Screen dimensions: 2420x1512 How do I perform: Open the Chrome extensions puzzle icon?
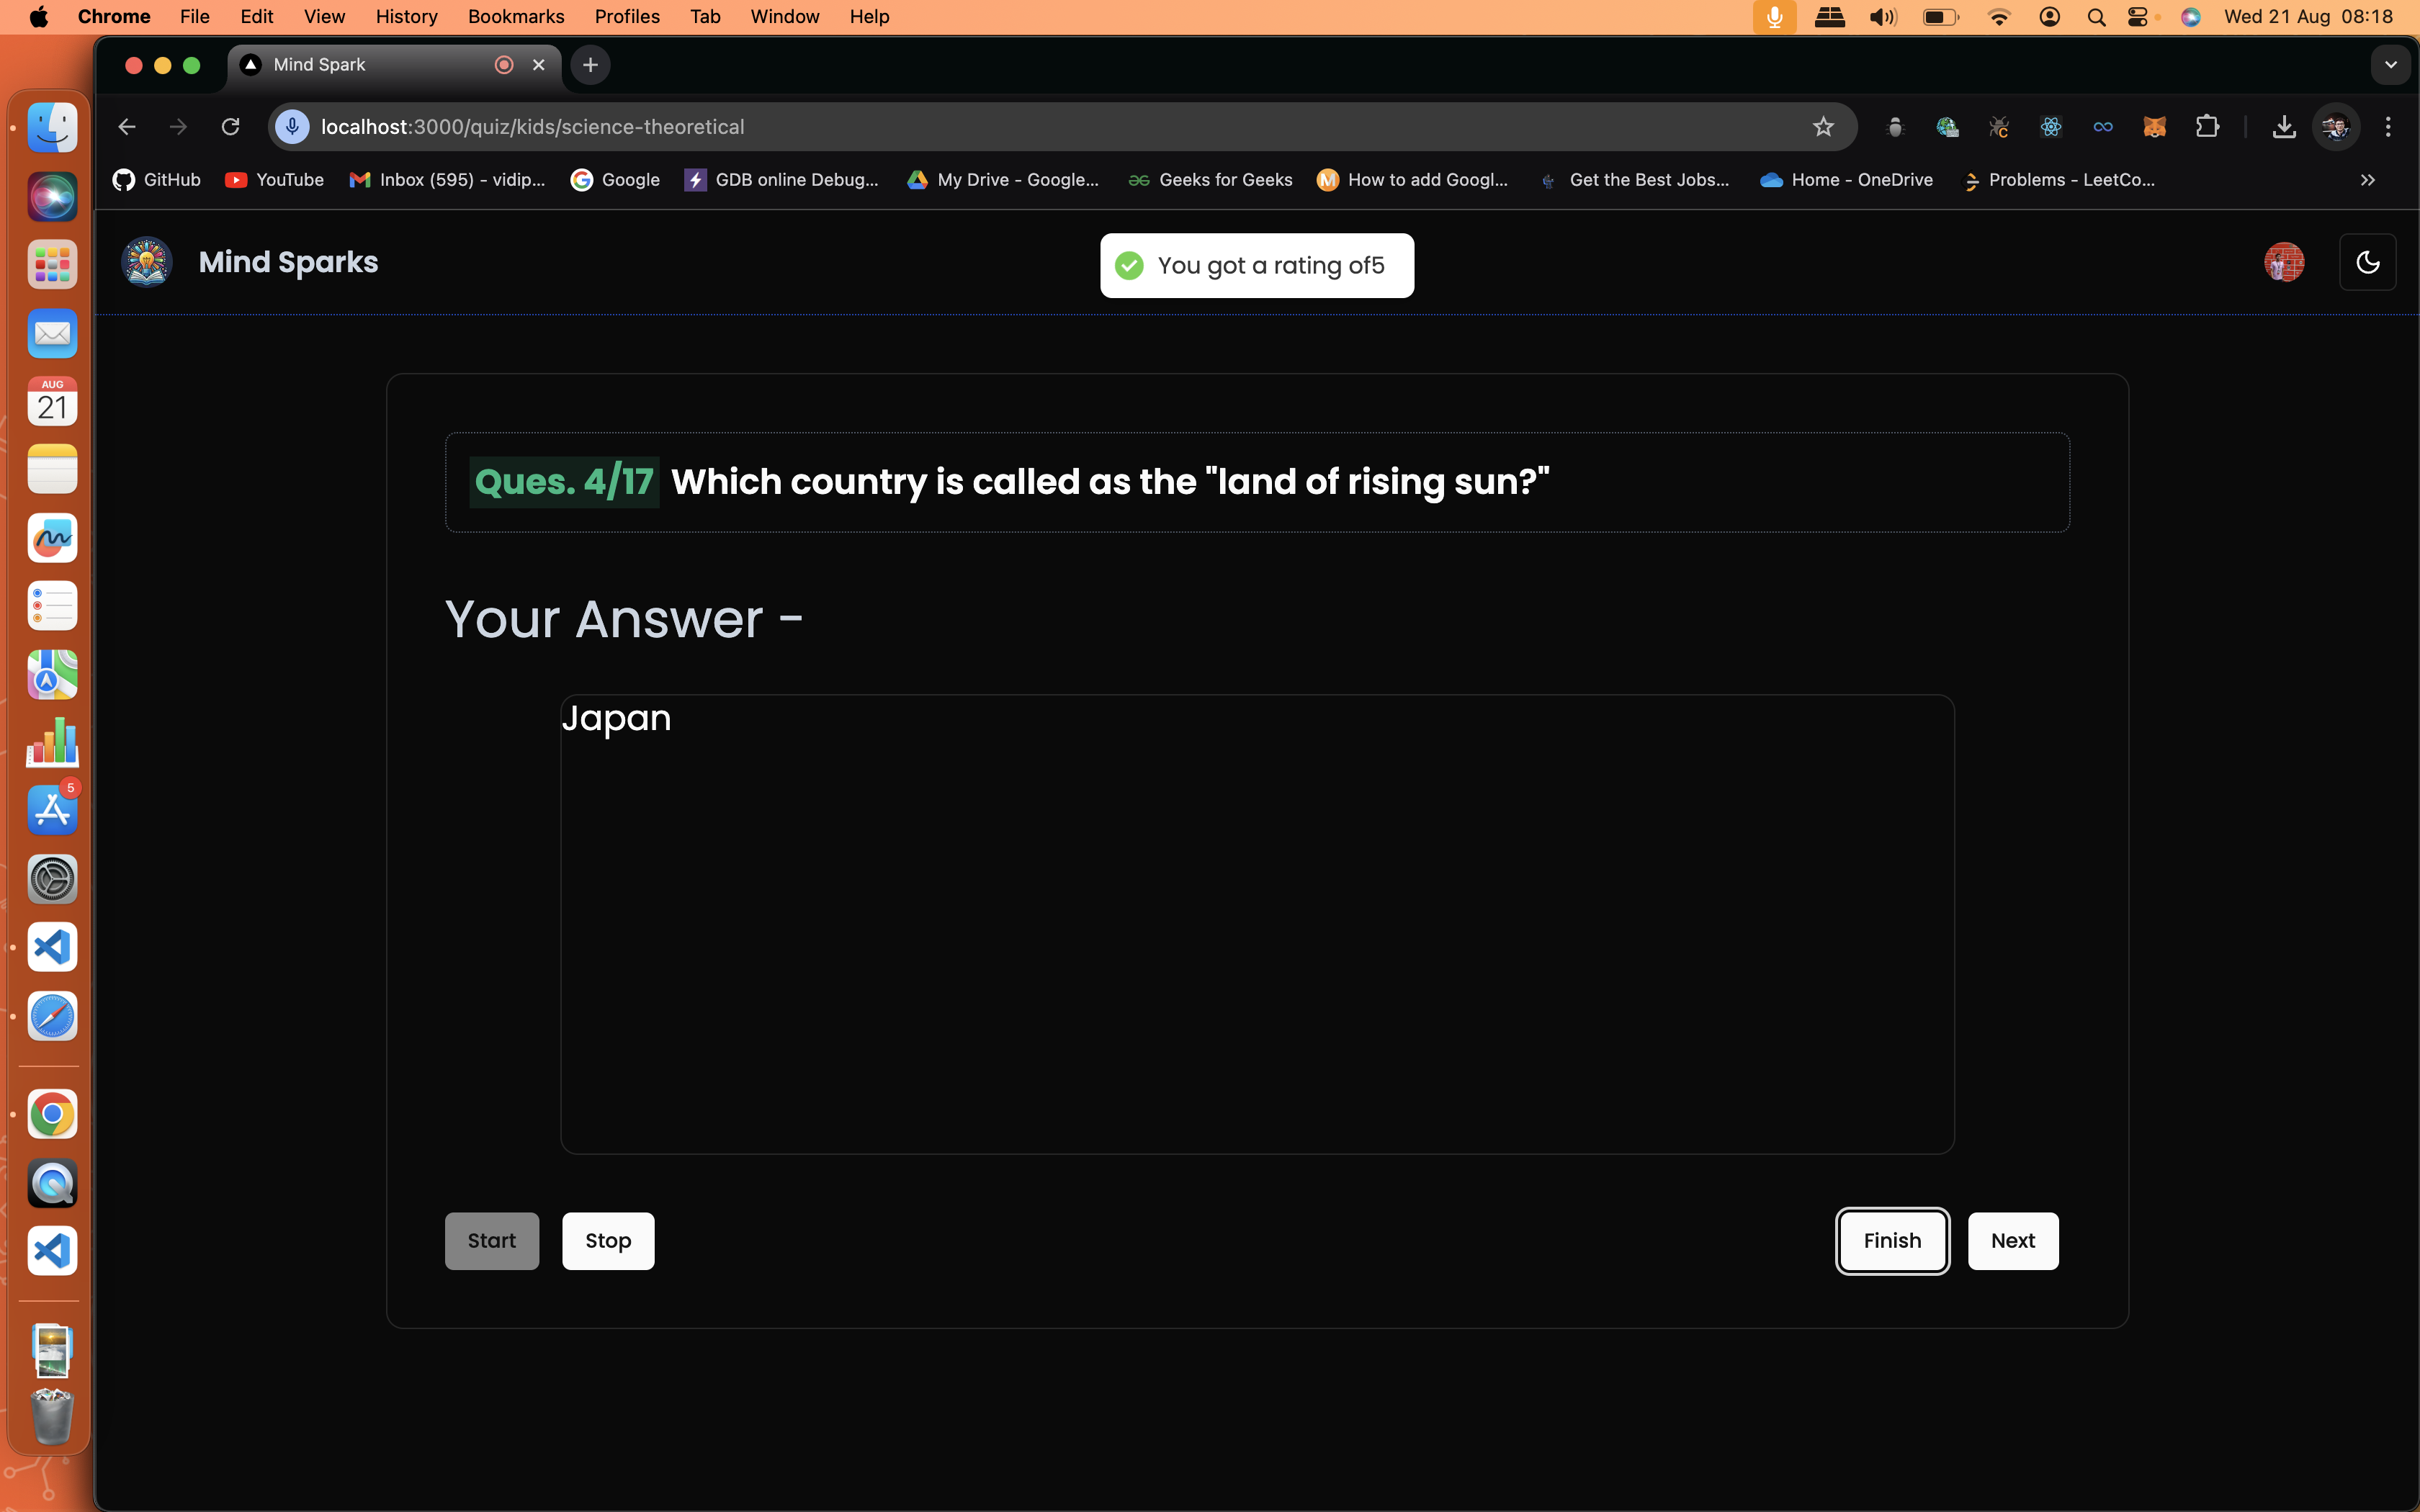click(2207, 127)
